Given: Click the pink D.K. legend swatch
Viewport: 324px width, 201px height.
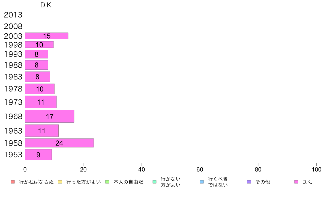Looking at the screenshot, I should [x=296, y=182].
